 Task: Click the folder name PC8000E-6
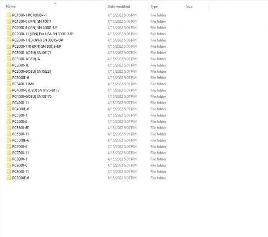21,178
